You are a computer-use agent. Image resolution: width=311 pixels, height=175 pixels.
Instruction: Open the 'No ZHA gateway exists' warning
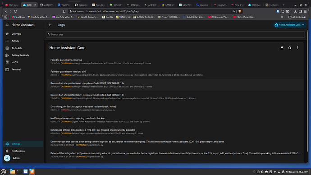[175, 120]
